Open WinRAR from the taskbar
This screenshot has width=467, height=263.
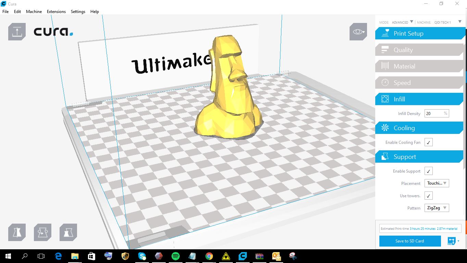click(259, 256)
